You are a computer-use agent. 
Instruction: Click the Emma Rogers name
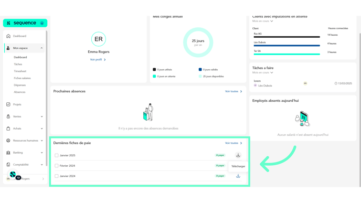click(99, 52)
